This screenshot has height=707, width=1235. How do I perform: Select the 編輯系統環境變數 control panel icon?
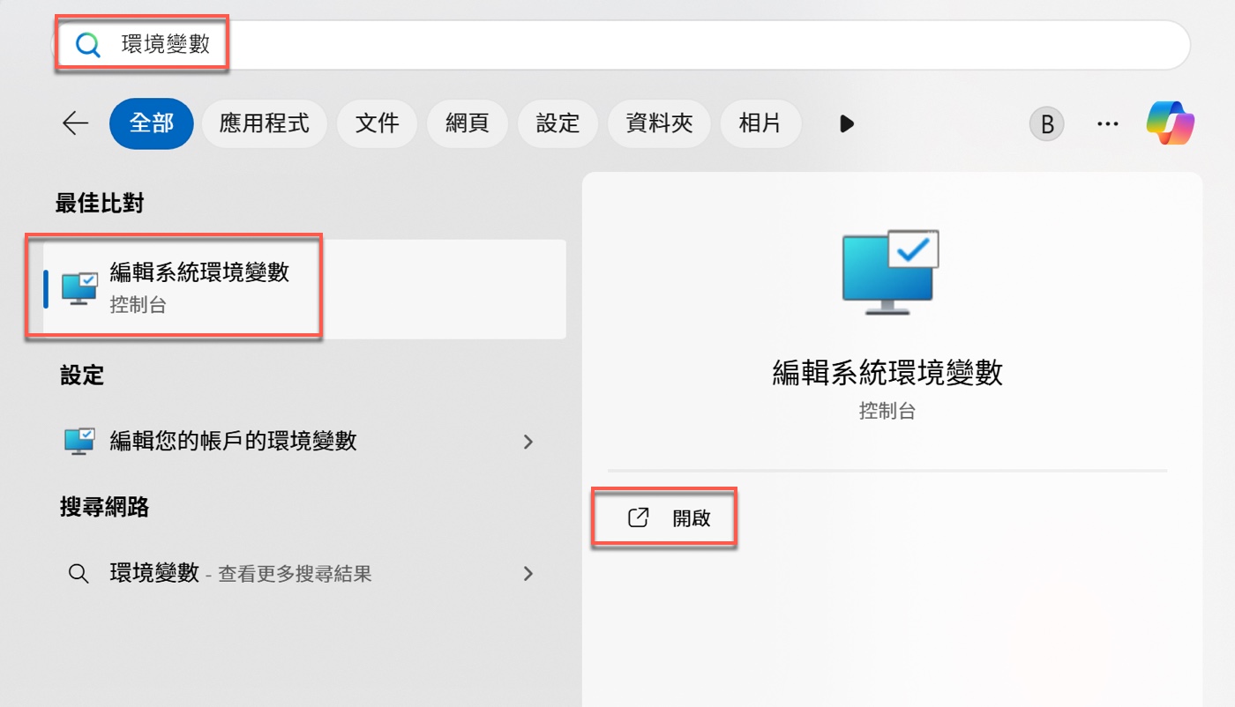[x=79, y=287]
